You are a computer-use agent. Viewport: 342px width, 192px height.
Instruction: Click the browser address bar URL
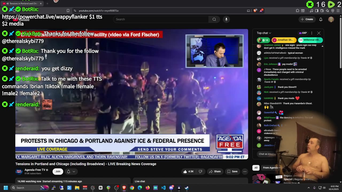click(99, 11)
